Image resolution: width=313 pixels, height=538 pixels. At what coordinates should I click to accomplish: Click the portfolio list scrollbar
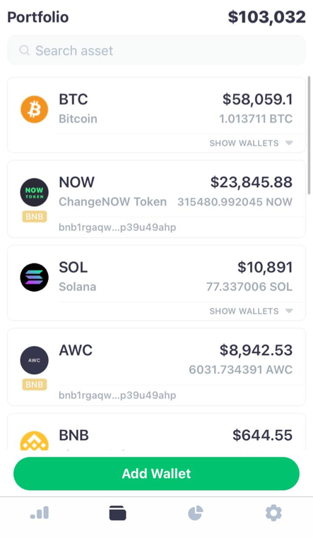point(309,136)
